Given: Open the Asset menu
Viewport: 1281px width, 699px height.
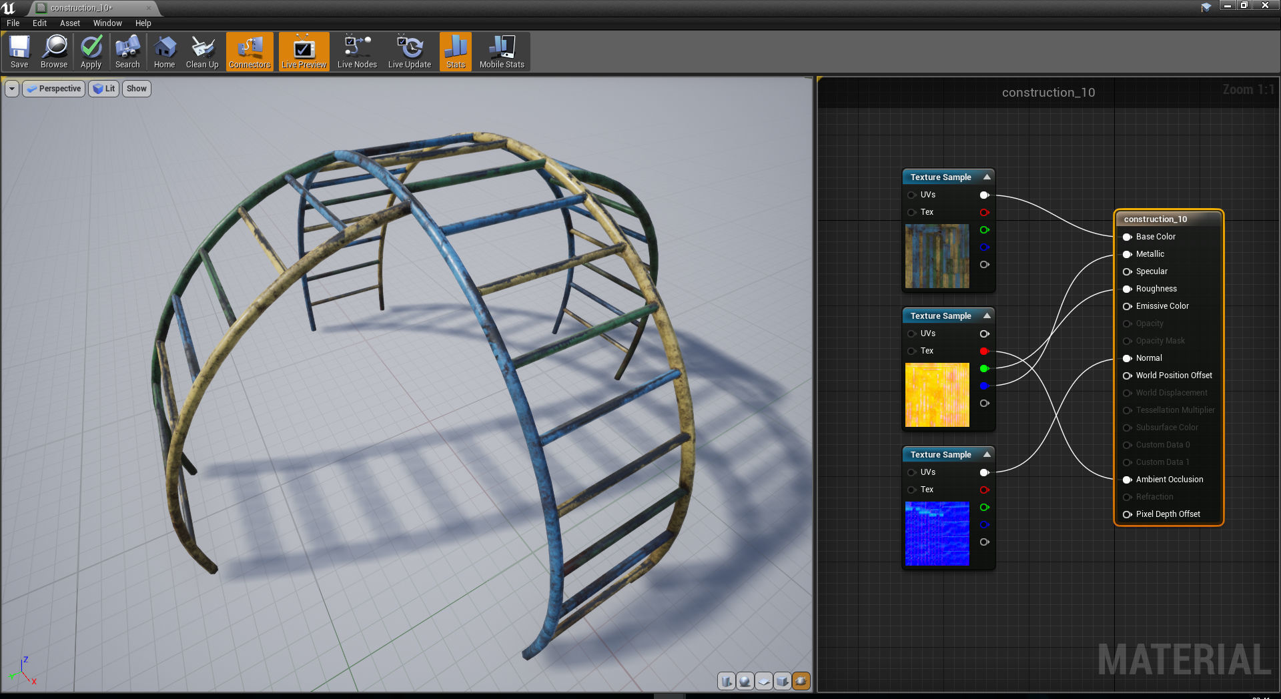Looking at the screenshot, I should coord(70,23).
